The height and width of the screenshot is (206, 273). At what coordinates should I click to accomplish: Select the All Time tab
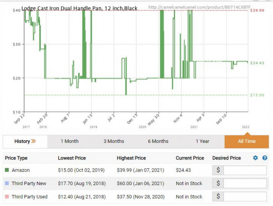[247, 141]
